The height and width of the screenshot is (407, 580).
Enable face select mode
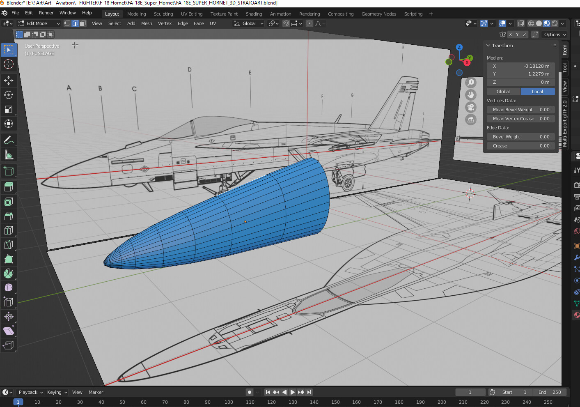(x=83, y=23)
